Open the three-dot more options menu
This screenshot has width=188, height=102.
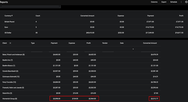click(x=181, y=2)
